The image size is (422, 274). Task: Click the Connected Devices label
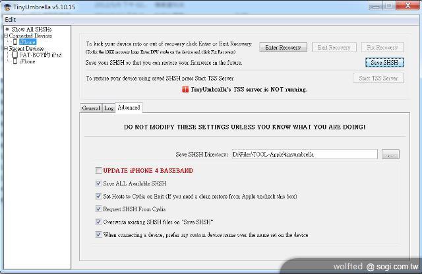coord(30,36)
